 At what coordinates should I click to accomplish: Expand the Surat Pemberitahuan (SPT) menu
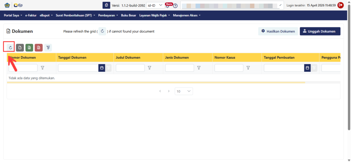76,15
